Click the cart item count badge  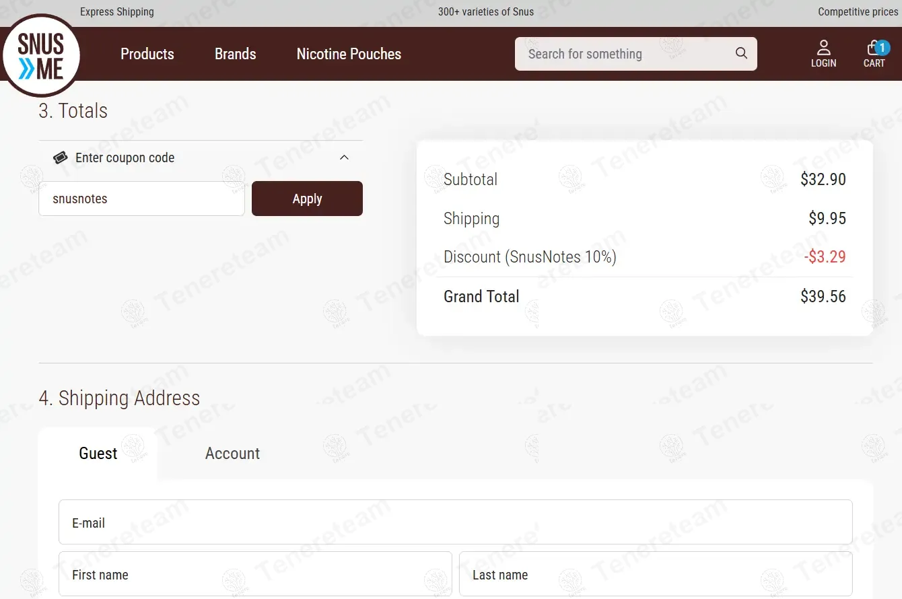[882, 48]
